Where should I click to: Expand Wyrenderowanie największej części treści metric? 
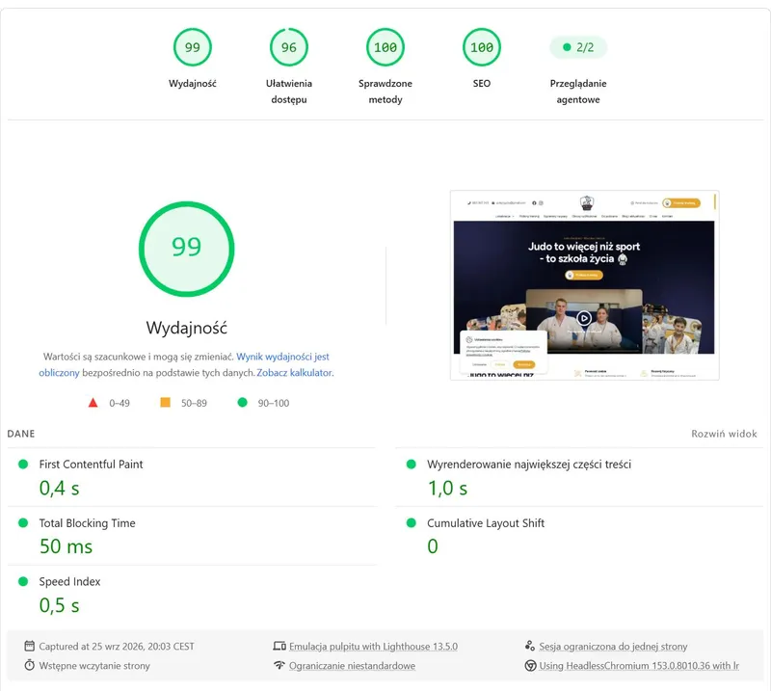click(x=579, y=477)
